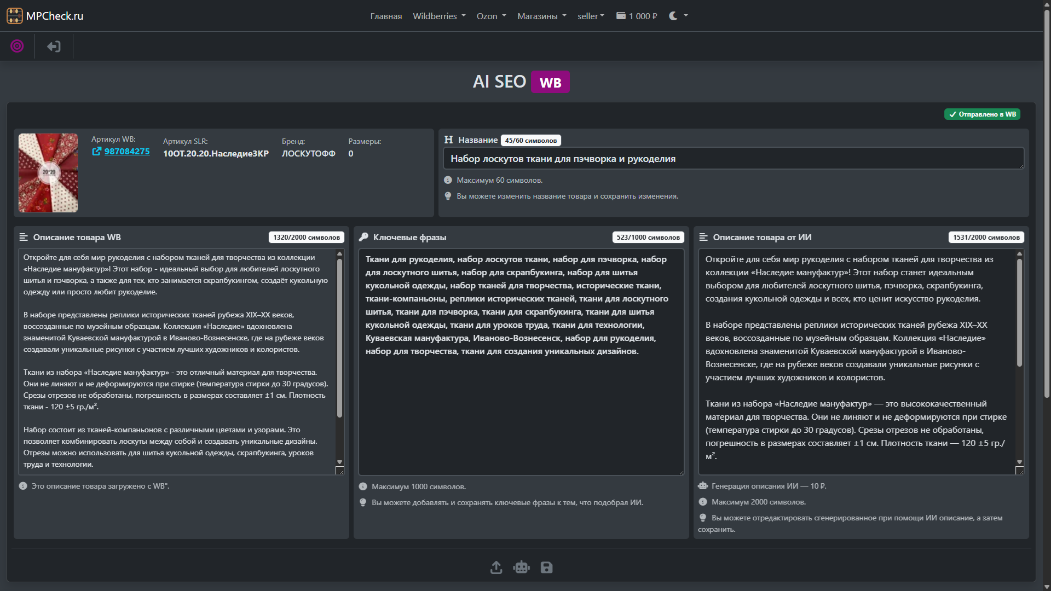The height and width of the screenshot is (591, 1051).
Task: Click lines icon beside Описание товара WB
Action: (24, 237)
